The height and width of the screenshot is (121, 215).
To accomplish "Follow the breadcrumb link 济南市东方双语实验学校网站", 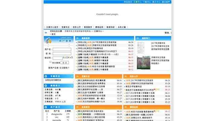I will tap(78, 31).
